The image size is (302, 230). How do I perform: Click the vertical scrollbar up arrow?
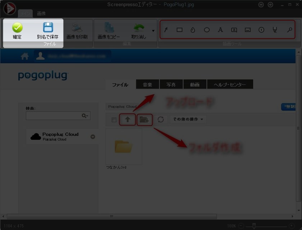click(x=299, y=52)
